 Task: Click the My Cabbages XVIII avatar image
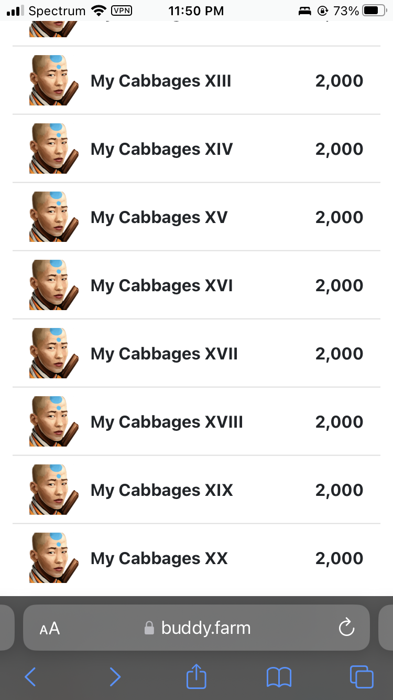[53, 421]
